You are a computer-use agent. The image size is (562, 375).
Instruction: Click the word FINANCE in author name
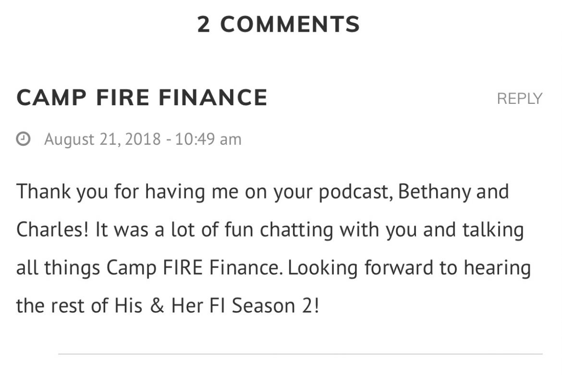[213, 98]
